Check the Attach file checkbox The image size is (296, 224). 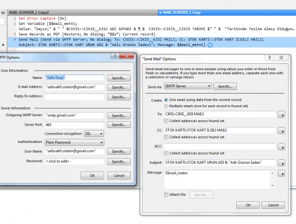pyautogui.click(x=166, y=195)
